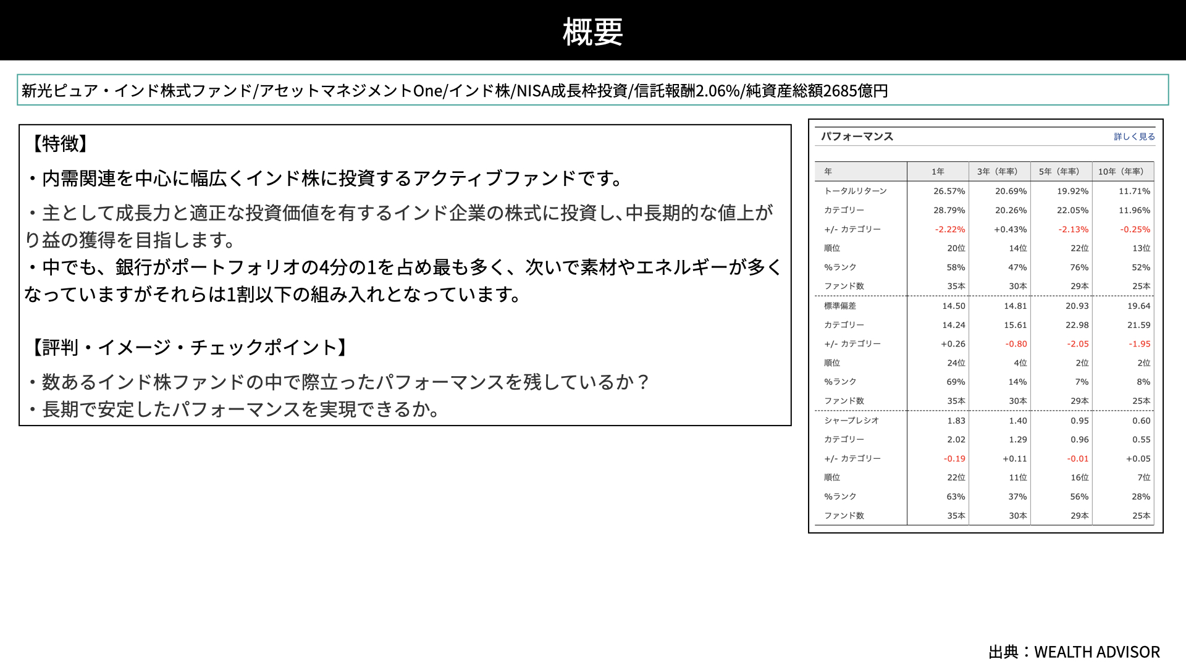Select the fund name line starting 新光ピュア・インド株式ファンド
The width and height of the screenshot is (1186, 667).
[455, 91]
